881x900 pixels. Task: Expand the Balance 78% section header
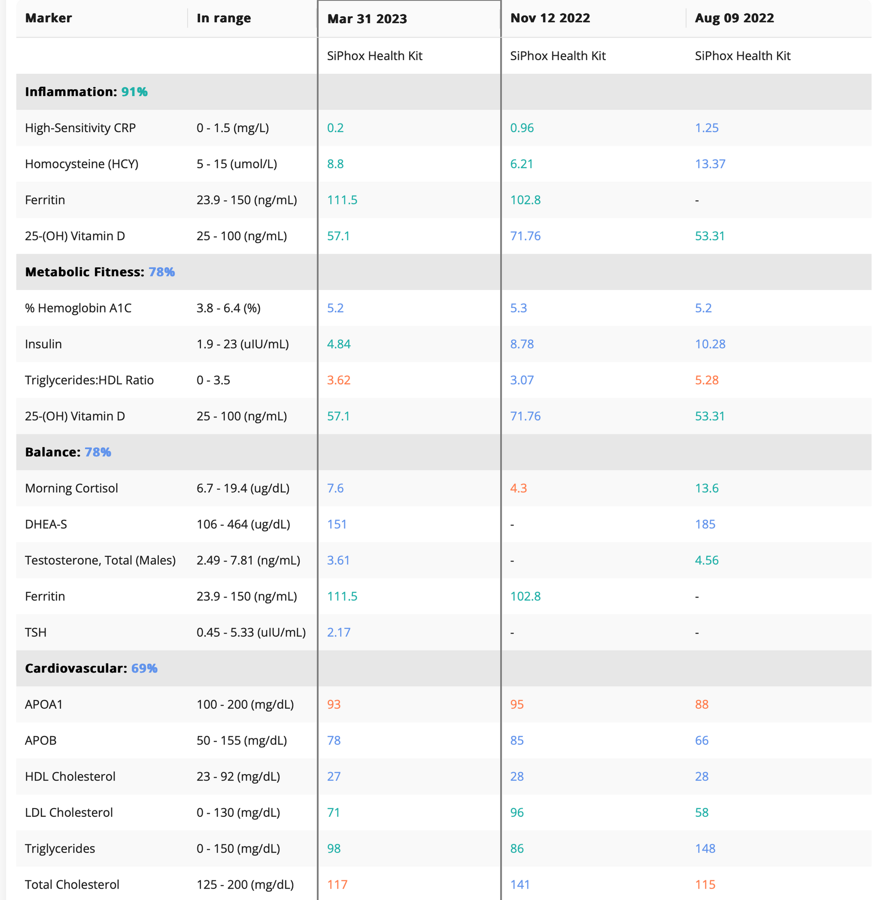pos(68,452)
